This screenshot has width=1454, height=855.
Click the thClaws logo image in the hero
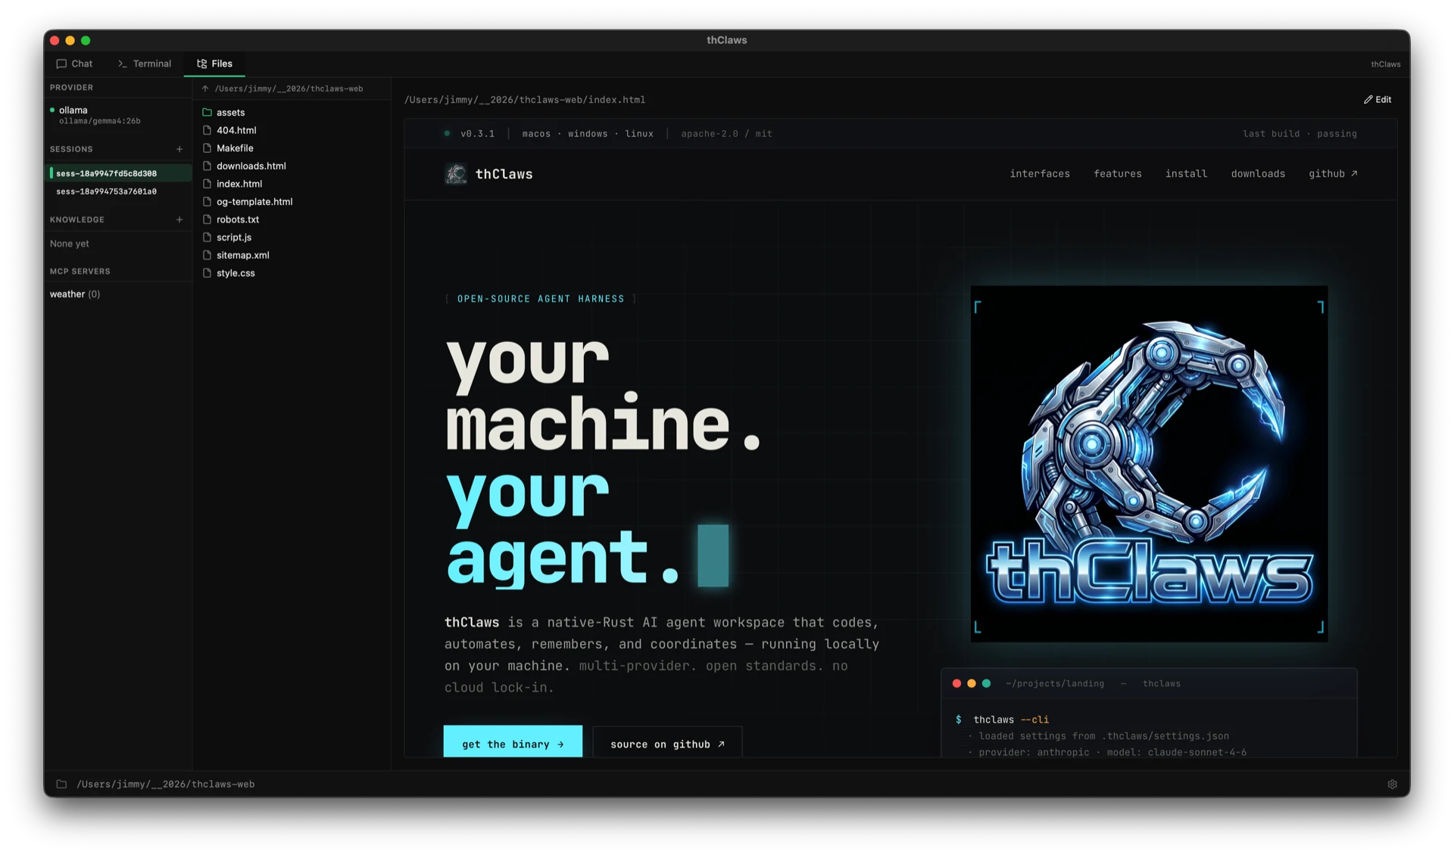[x=1148, y=462]
